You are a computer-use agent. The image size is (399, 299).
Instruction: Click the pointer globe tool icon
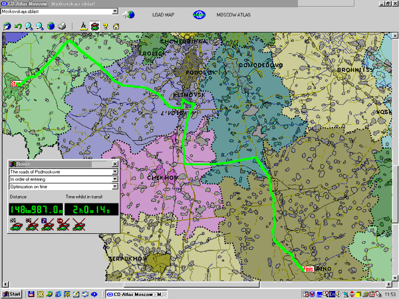(x=7, y=26)
